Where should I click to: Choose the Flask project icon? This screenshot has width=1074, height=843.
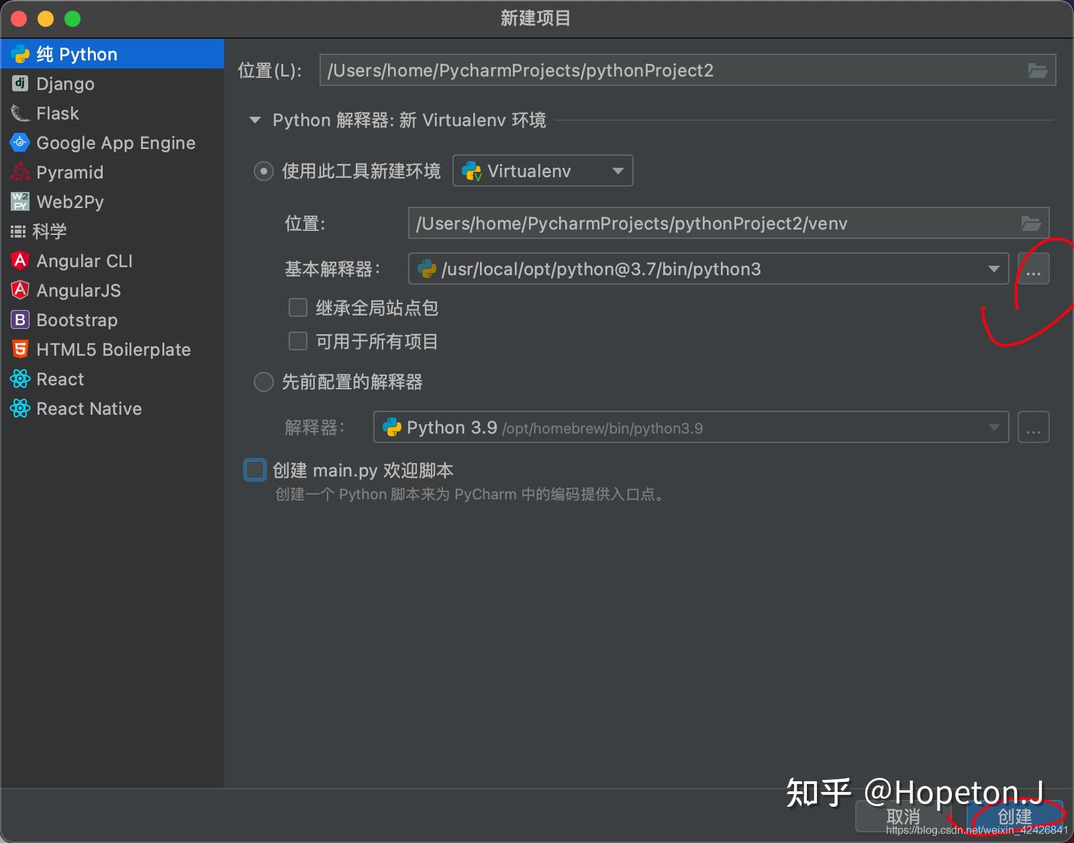(x=20, y=113)
